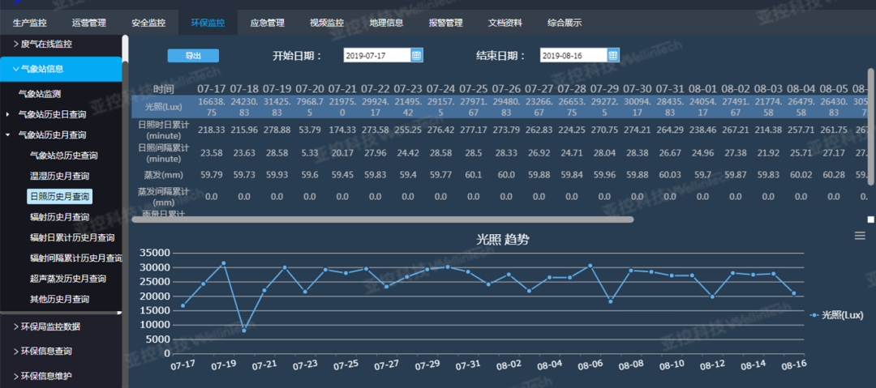Expand the 气象站历史日查询 tree node
The image size is (876, 388).
(x=8, y=114)
